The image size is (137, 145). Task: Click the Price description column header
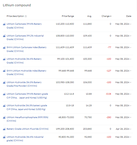click(15, 16)
